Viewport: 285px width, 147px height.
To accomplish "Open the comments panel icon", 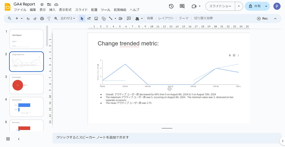I will click(182, 6).
